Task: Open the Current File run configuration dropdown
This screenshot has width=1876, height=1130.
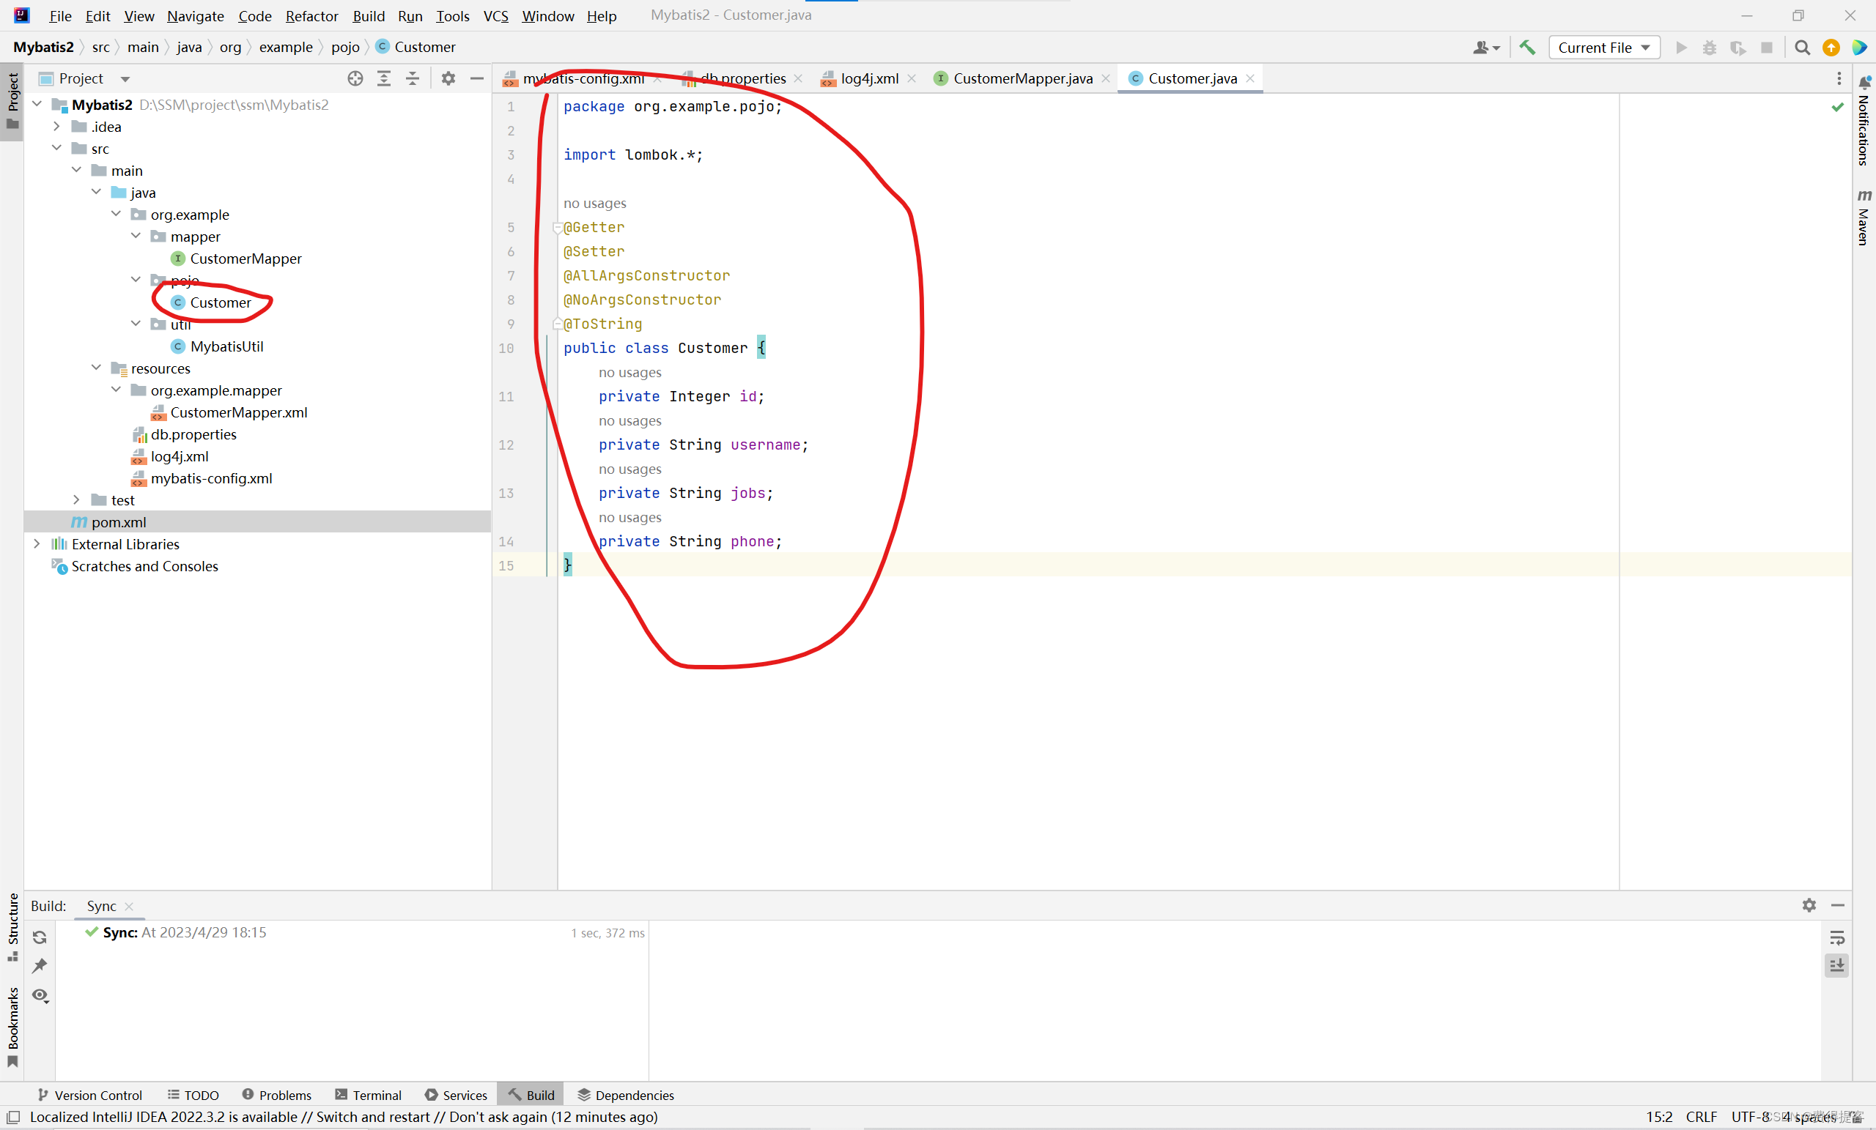Action: [x=1603, y=47]
